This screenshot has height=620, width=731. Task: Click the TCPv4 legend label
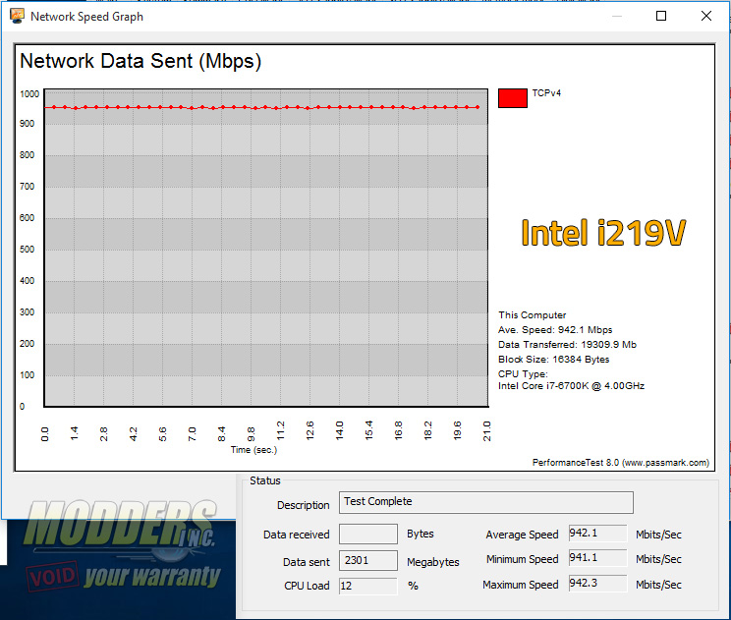point(546,93)
